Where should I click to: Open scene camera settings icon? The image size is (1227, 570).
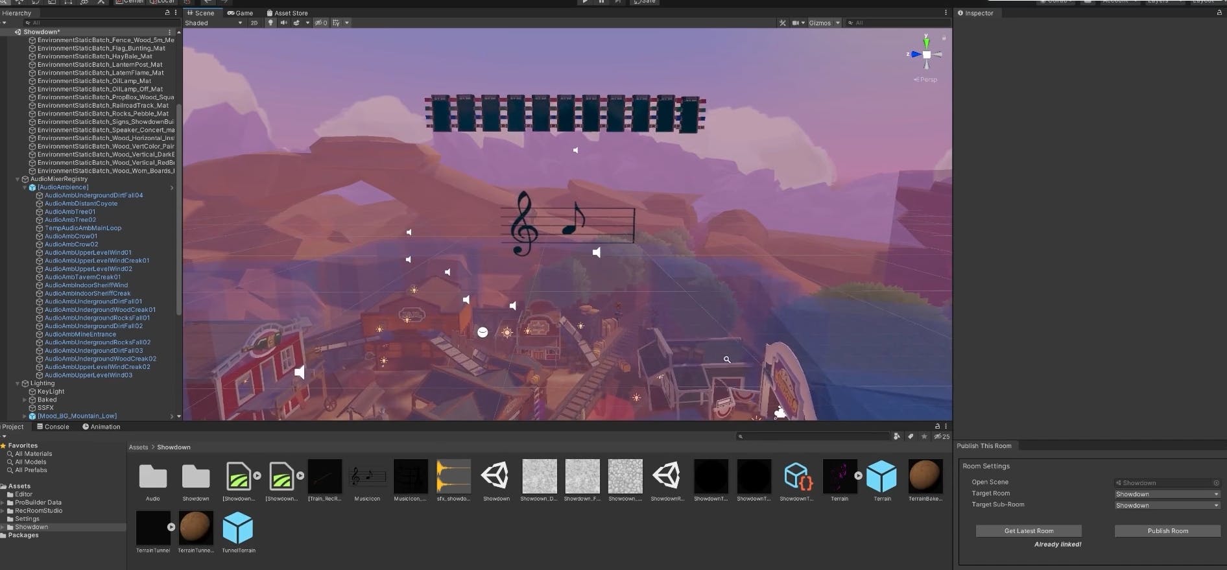[796, 23]
